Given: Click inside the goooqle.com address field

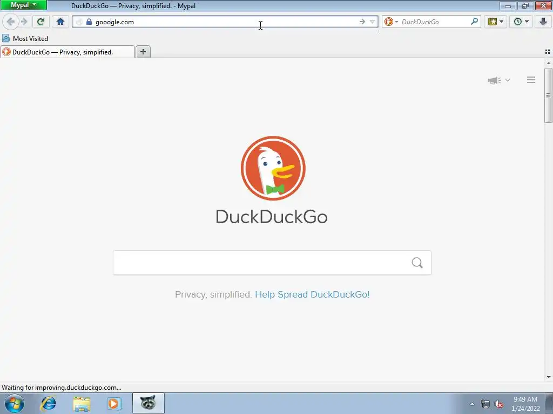Looking at the screenshot, I should click(x=226, y=22).
